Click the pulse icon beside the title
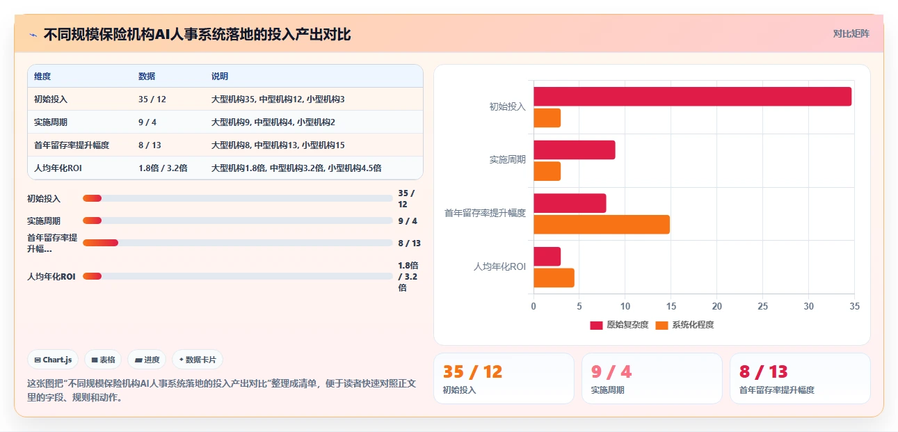This screenshot has height=432, width=898. click(33, 34)
